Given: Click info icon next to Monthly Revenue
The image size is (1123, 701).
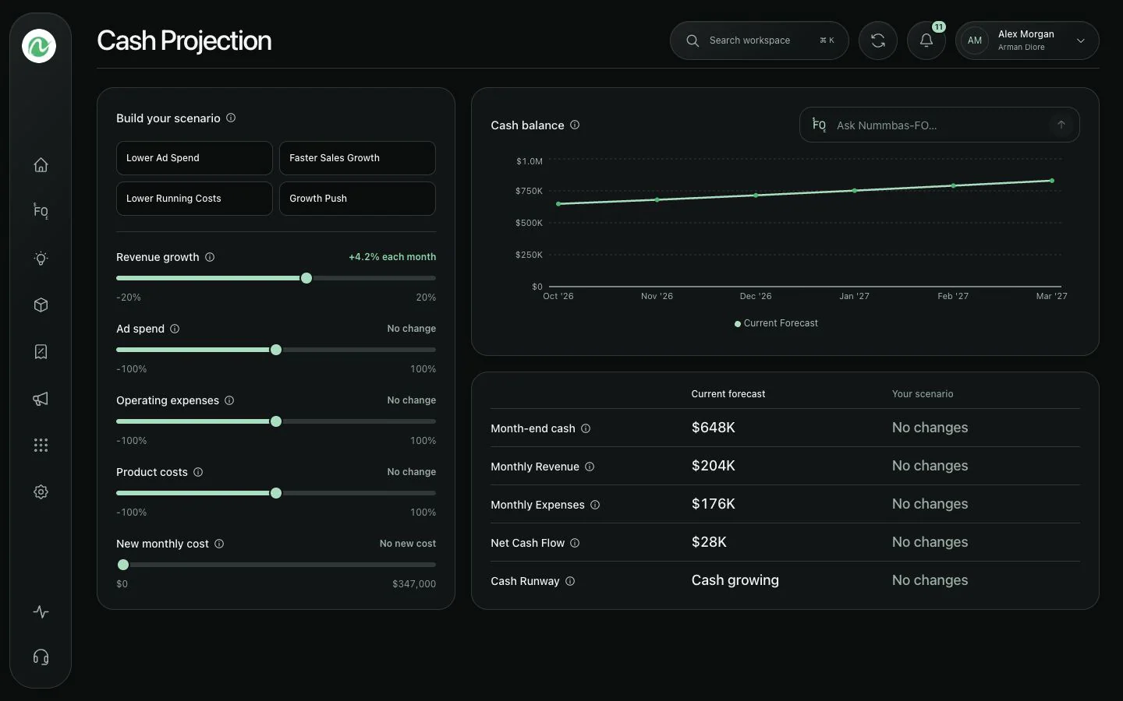Looking at the screenshot, I should [590, 467].
